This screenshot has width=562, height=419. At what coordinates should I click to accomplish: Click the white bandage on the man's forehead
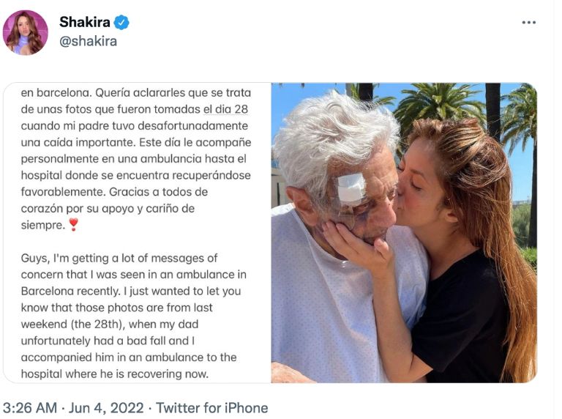coord(351,188)
